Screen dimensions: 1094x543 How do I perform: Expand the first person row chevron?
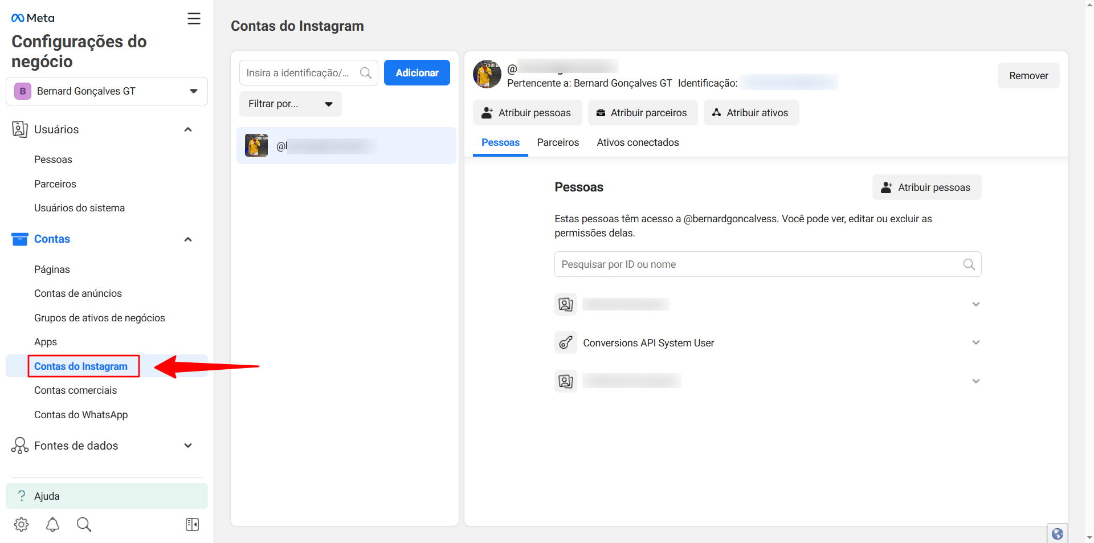point(976,304)
